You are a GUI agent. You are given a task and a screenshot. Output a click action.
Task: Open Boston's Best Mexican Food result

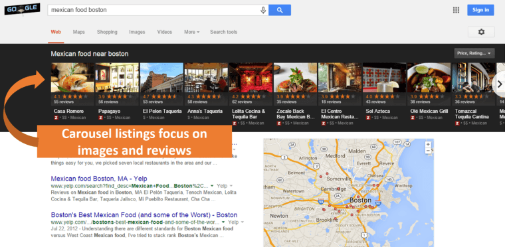[144, 214]
